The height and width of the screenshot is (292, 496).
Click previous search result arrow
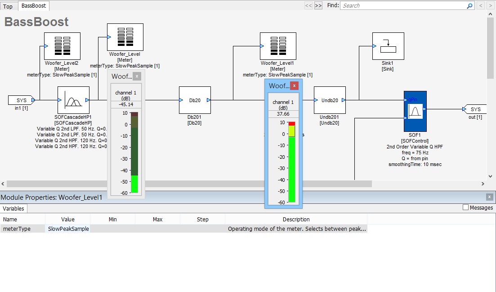[481, 6]
